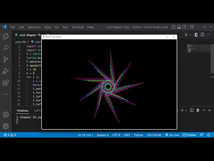Image resolution: width=214 pixels, height=161 pixels.
Task: Close the terminal panel
Action: [x=210, y=110]
